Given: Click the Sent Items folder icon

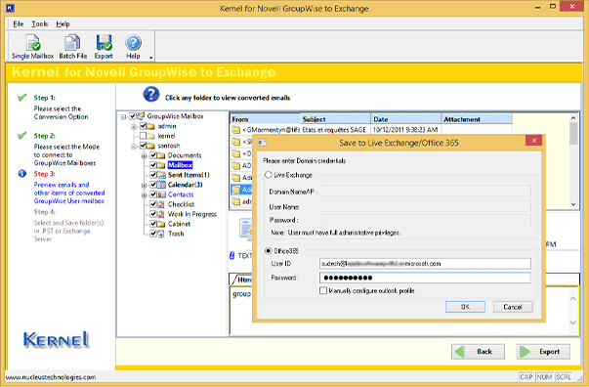Looking at the screenshot, I should click(x=161, y=175).
